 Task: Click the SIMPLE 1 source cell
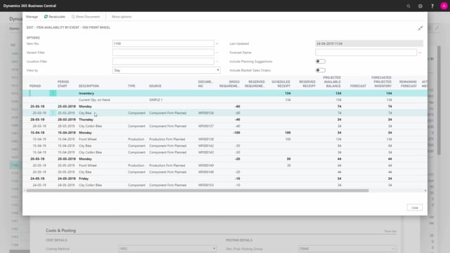[155, 100]
